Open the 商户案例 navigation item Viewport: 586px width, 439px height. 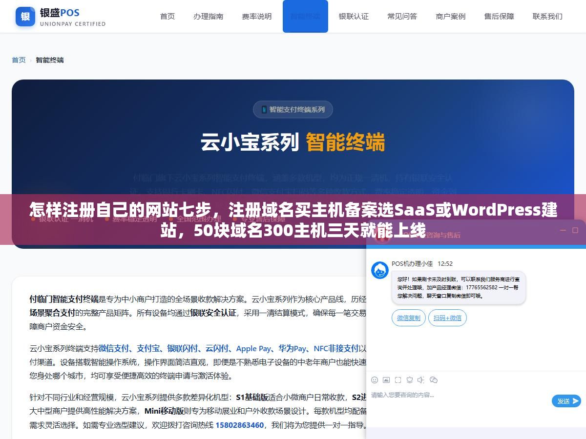click(x=451, y=16)
